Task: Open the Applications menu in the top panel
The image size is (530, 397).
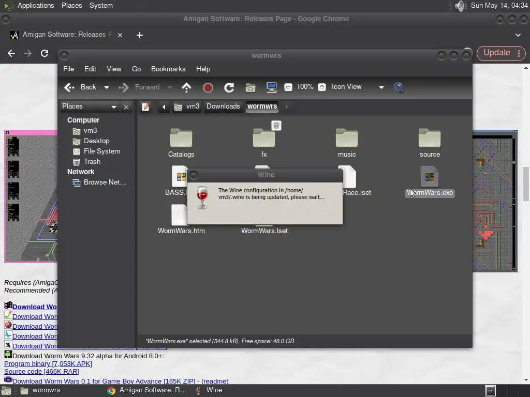Action: (x=36, y=5)
